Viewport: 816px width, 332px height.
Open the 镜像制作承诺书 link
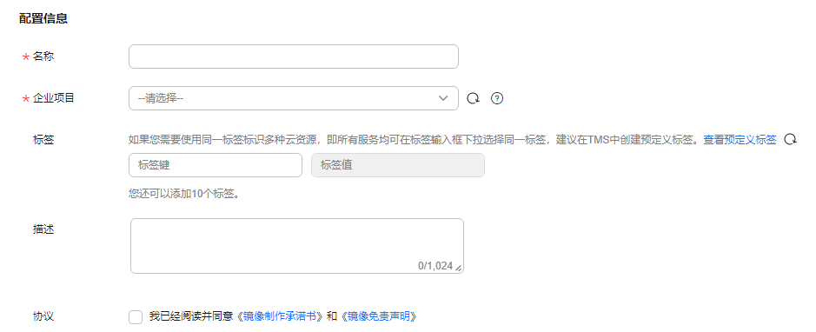[x=280, y=316]
